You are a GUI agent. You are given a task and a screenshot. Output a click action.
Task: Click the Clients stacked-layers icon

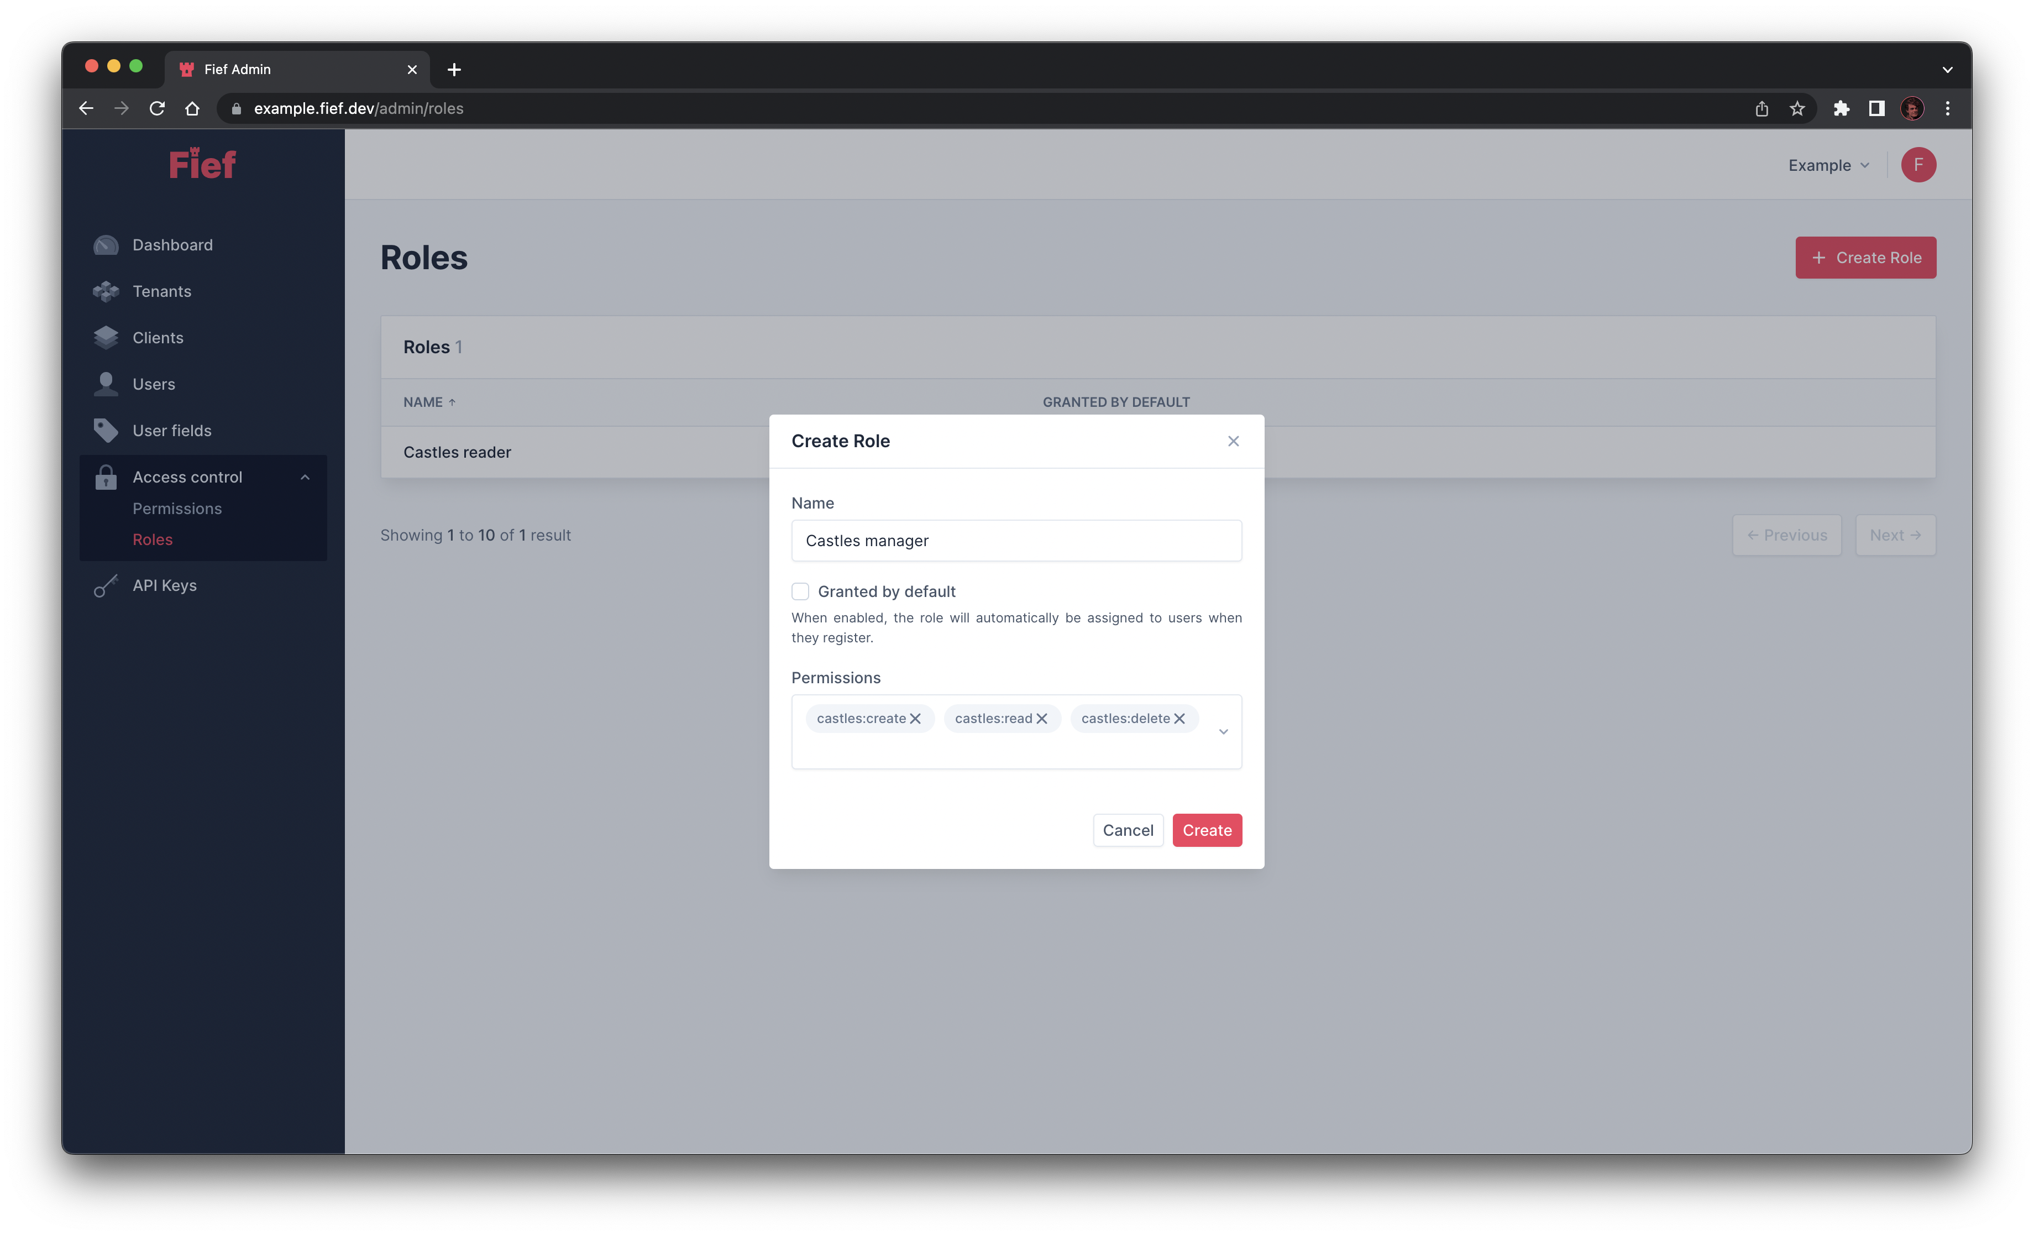tap(106, 337)
